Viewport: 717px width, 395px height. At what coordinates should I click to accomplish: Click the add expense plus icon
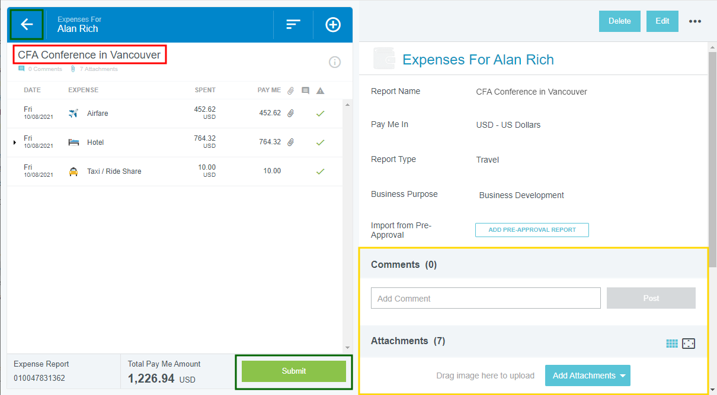[333, 24]
